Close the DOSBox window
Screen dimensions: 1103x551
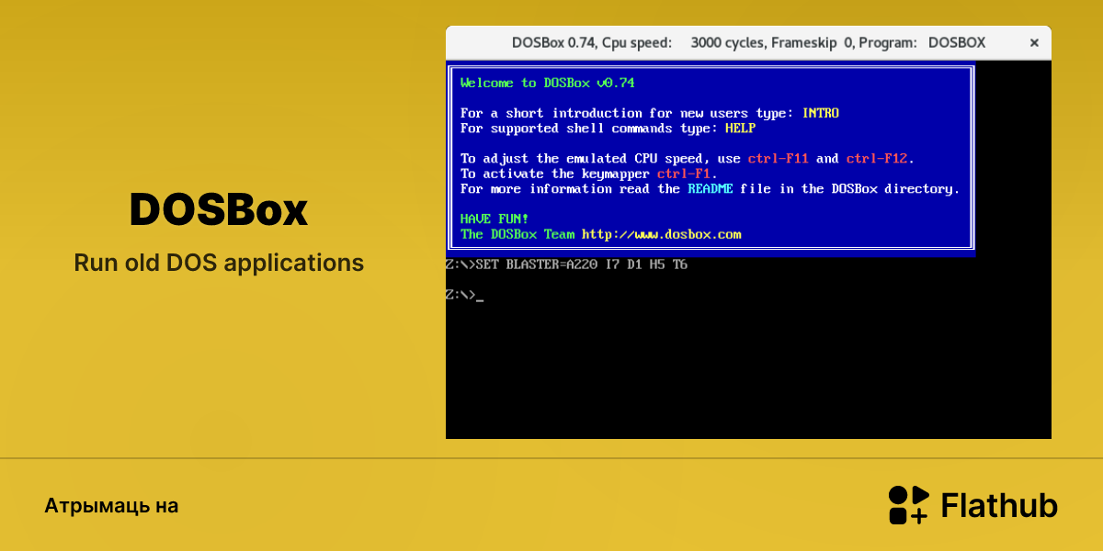[x=1034, y=42]
